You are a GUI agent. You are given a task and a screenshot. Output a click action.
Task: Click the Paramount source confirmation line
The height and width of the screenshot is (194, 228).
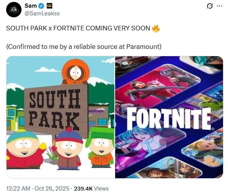tap(84, 47)
